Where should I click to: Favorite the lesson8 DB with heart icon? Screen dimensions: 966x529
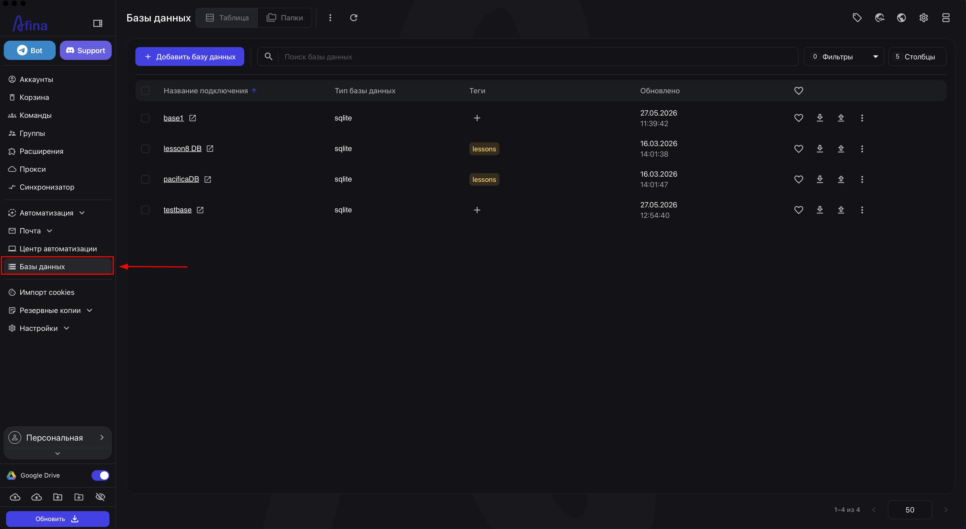pos(798,149)
